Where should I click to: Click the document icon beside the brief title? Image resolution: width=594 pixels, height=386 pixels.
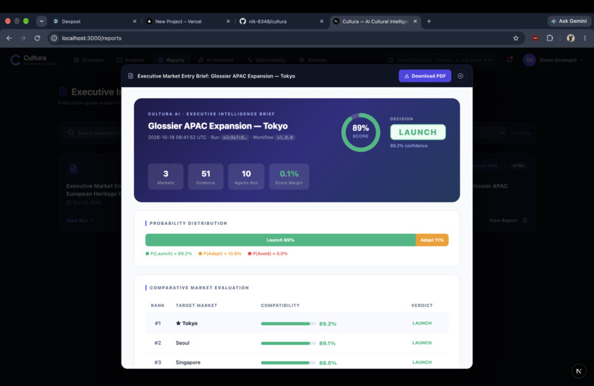pyautogui.click(x=130, y=76)
